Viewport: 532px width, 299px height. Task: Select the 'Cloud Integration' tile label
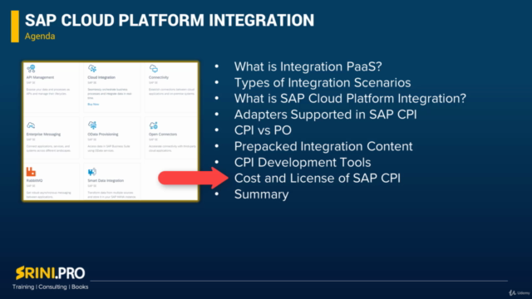pyautogui.click(x=101, y=77)
